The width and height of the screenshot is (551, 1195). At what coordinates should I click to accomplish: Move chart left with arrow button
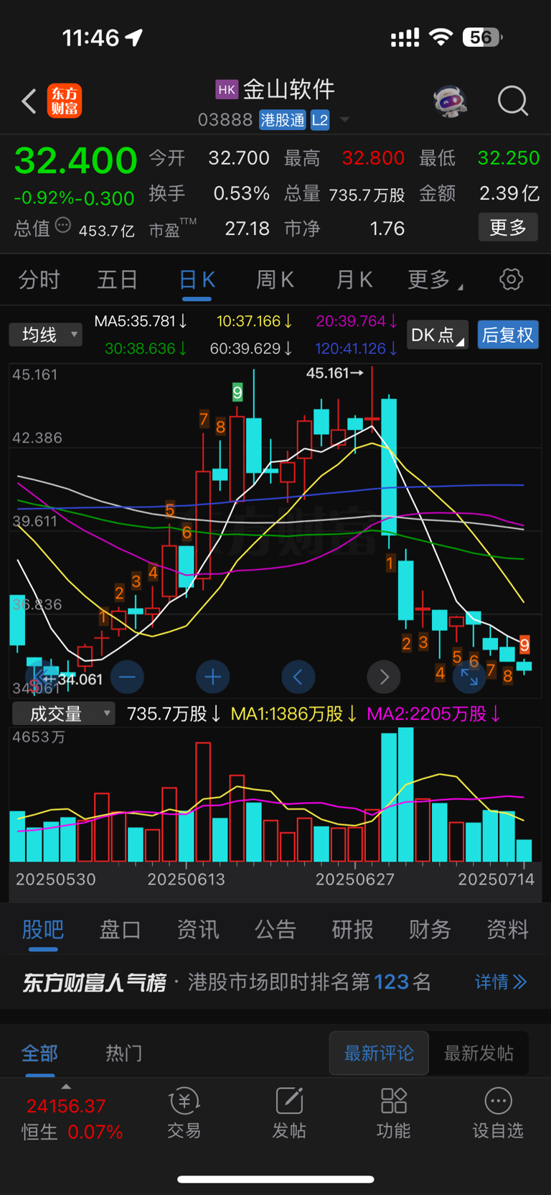point(298,677)
